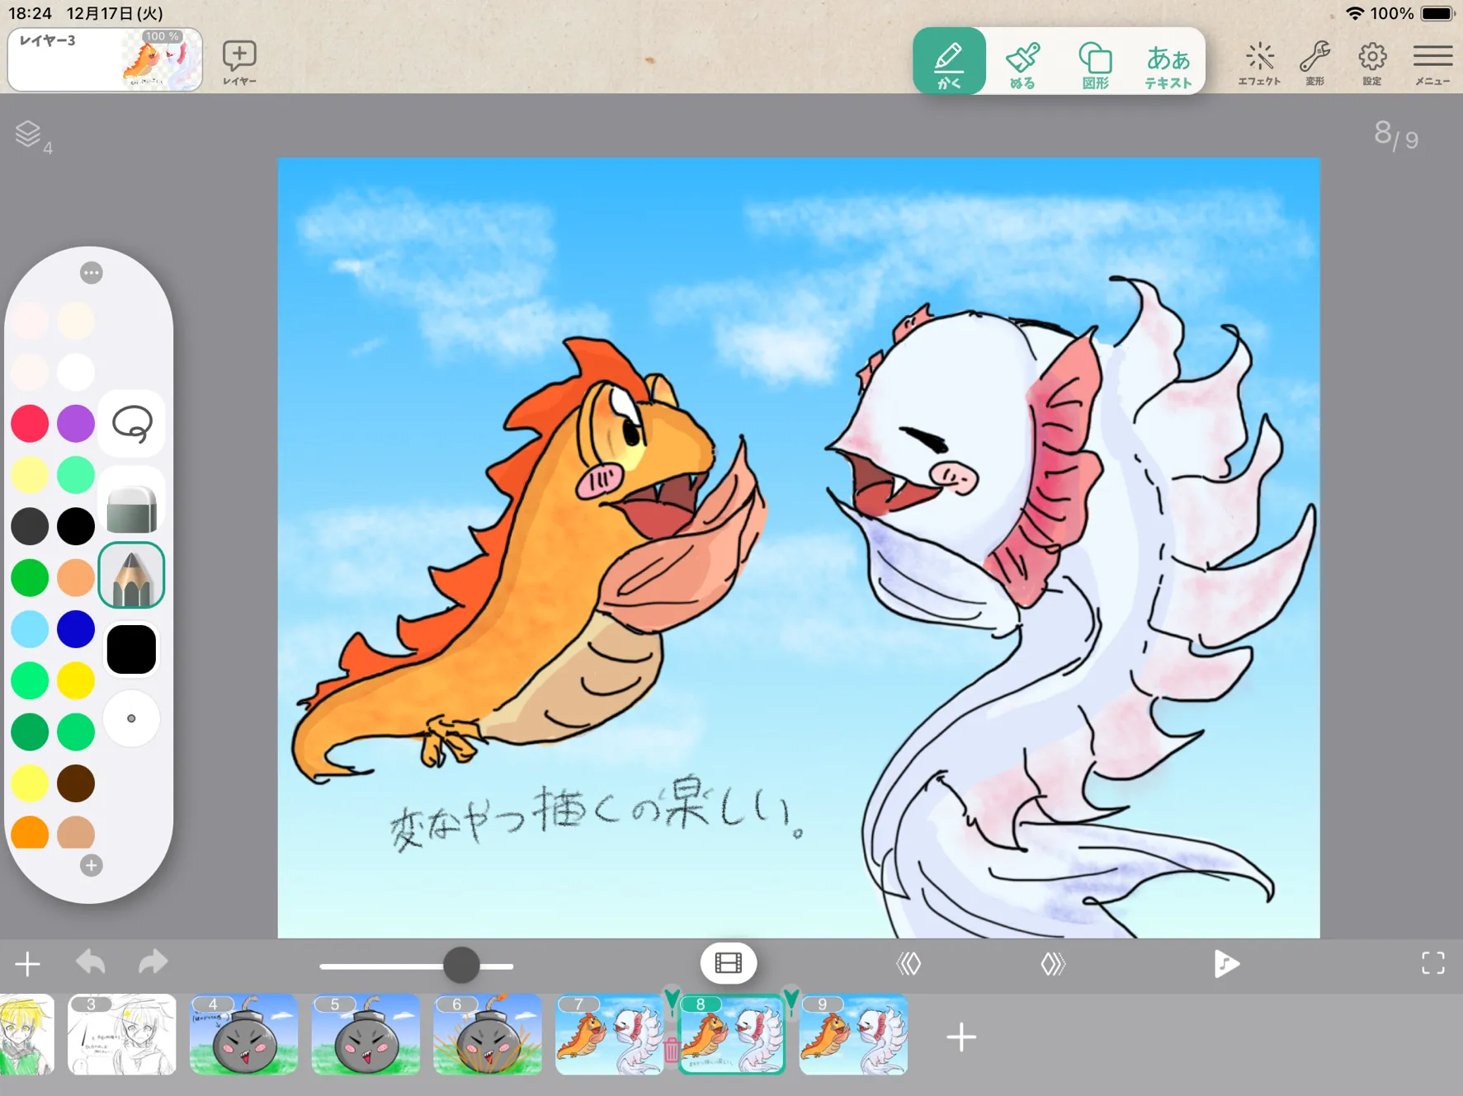1463x1096 pixels.
Task: Click the 8/9 frame counter
Action: click(1396, 136)
